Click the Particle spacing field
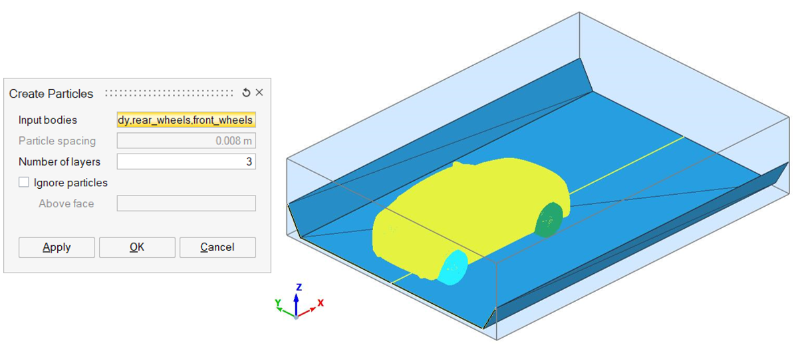The height and width of the screenshot is (357, 812). tap(186, 141)
